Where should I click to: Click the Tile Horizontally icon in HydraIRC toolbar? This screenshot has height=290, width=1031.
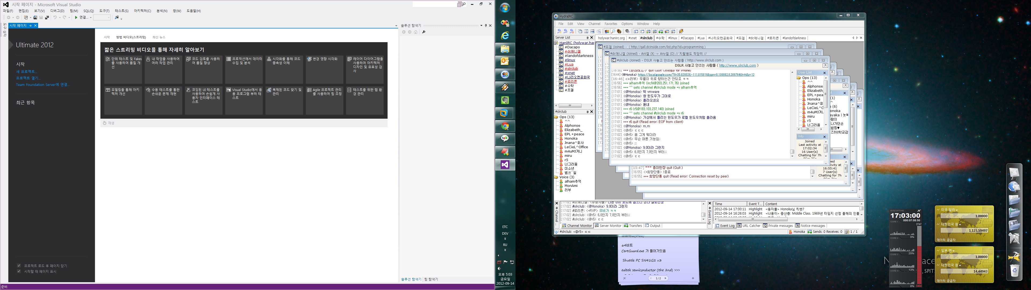point(592,31)
